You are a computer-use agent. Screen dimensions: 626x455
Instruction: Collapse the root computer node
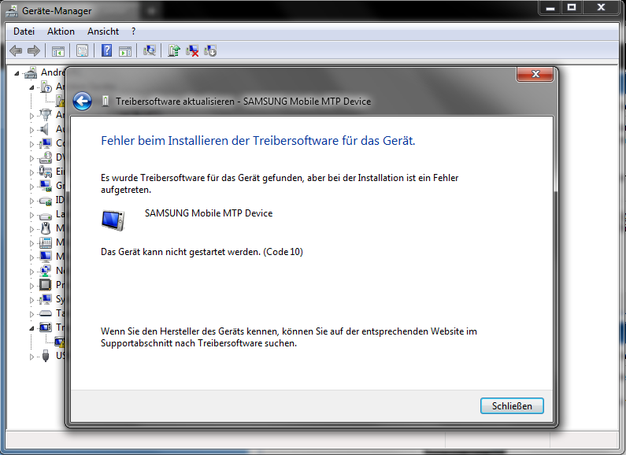click(x=17, y=73)
